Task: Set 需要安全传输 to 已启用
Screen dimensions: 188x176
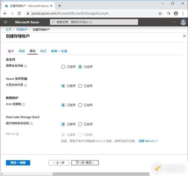Action: coord(80,67)
